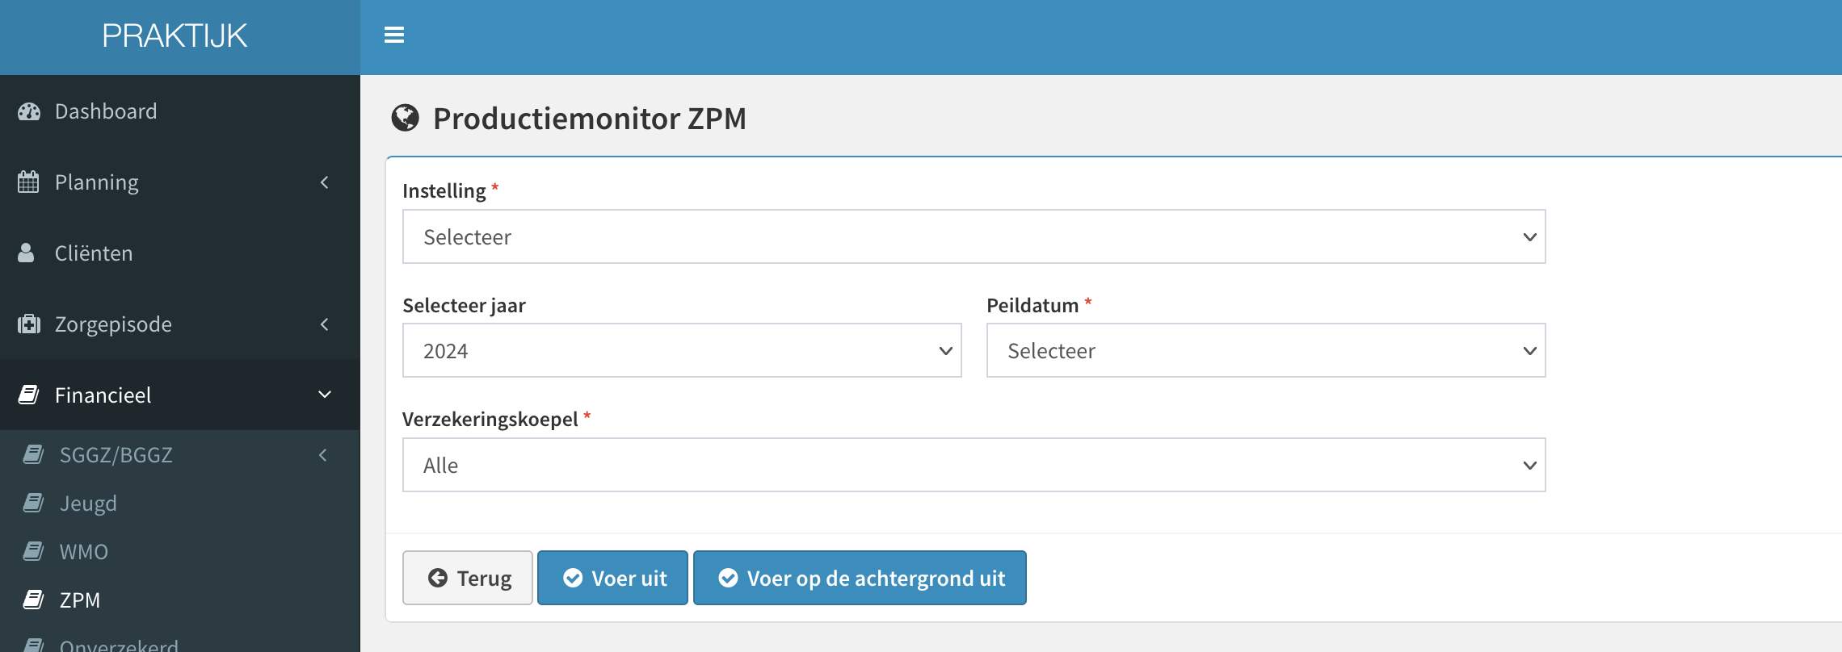Screen dimensions: 1842x652
Task: Open the Instelling dropdown
Action: (x=974, y=236)
